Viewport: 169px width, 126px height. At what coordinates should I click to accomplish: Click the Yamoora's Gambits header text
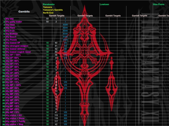53,10
